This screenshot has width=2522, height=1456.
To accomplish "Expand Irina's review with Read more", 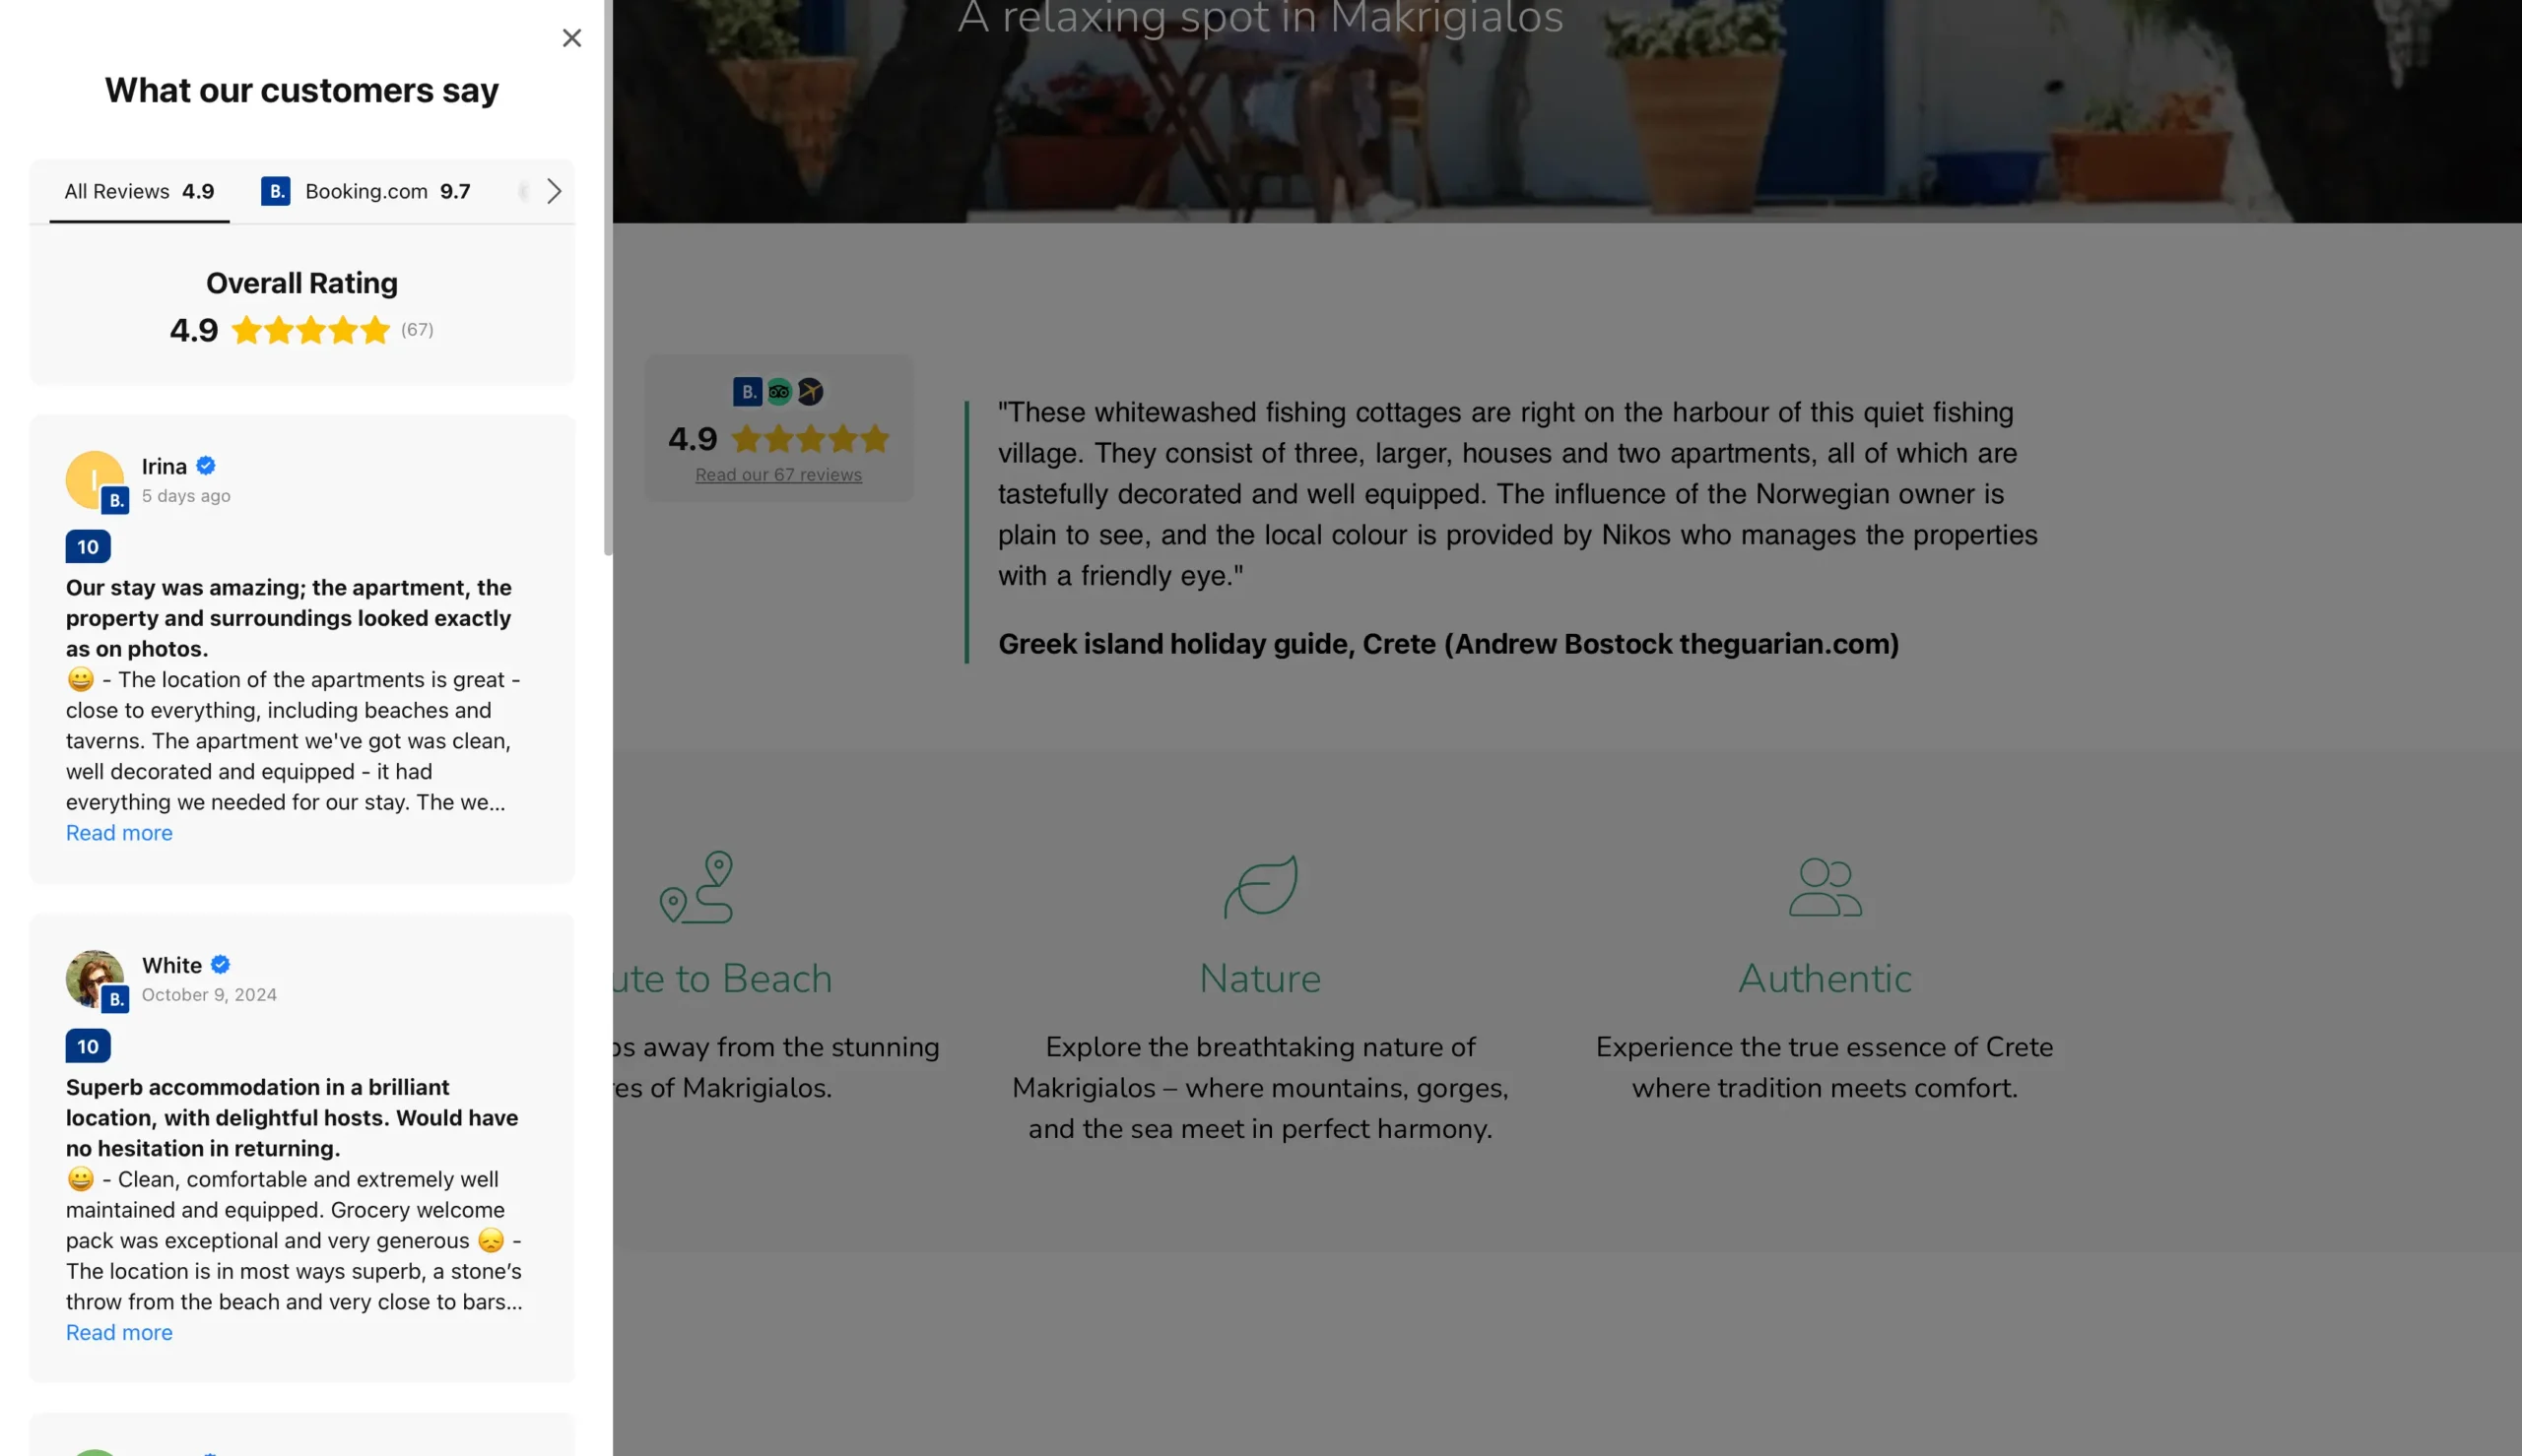I will pos(119,833).
